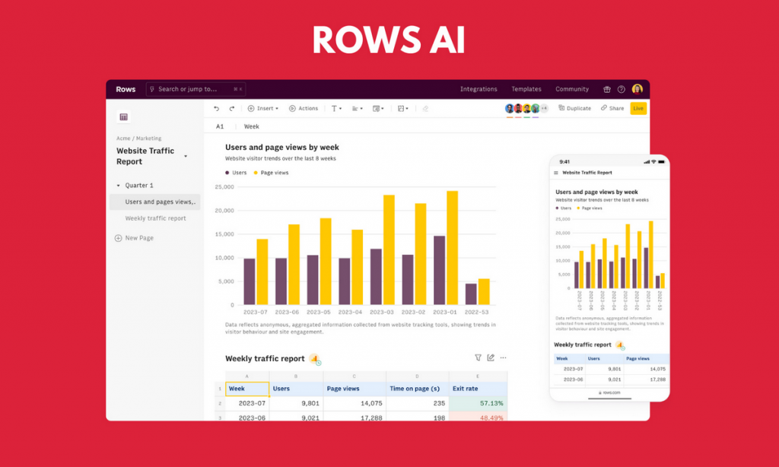
Task: Collapse the Quarter 1 folder
Action: [x=118, y=186]
